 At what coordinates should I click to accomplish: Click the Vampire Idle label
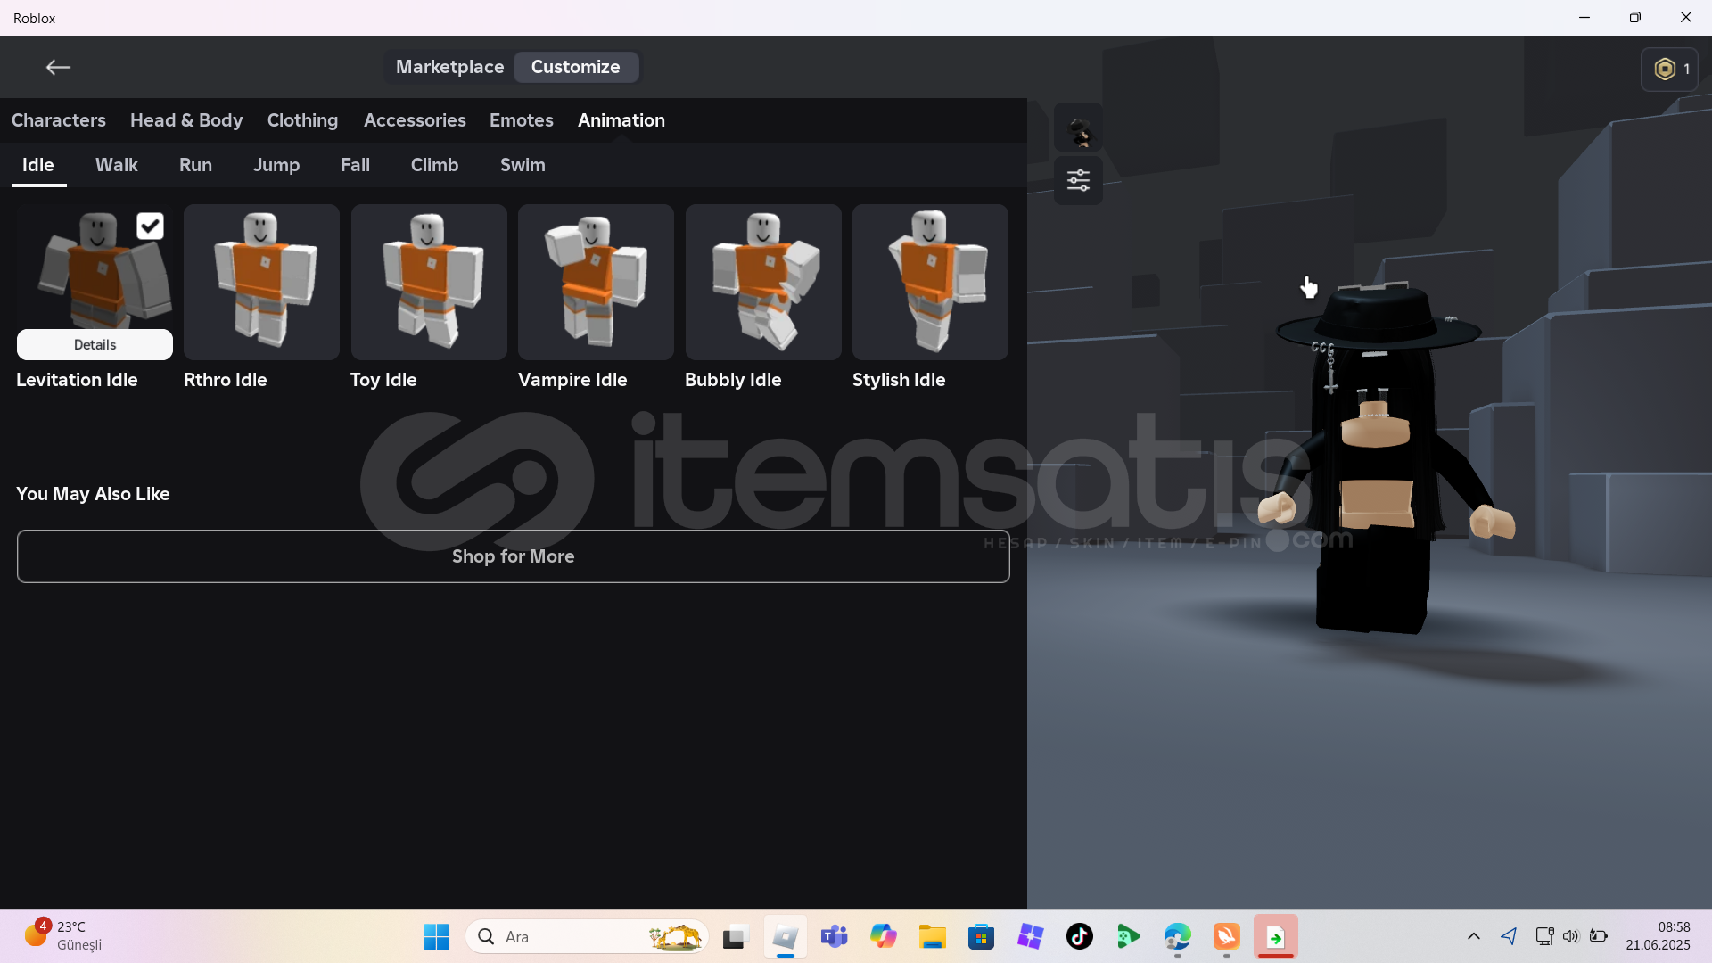pos(572,380)
